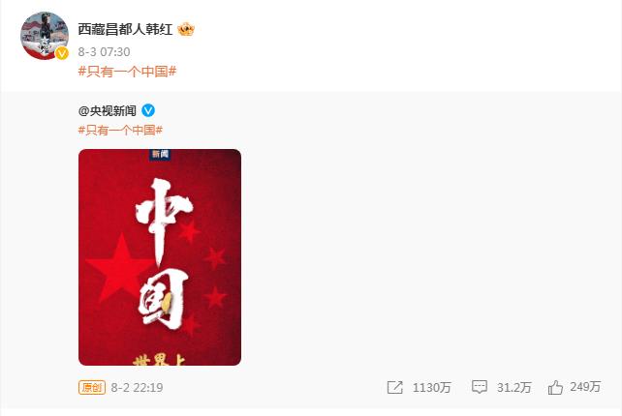Click the 原创 original tag

click(92, 388)
